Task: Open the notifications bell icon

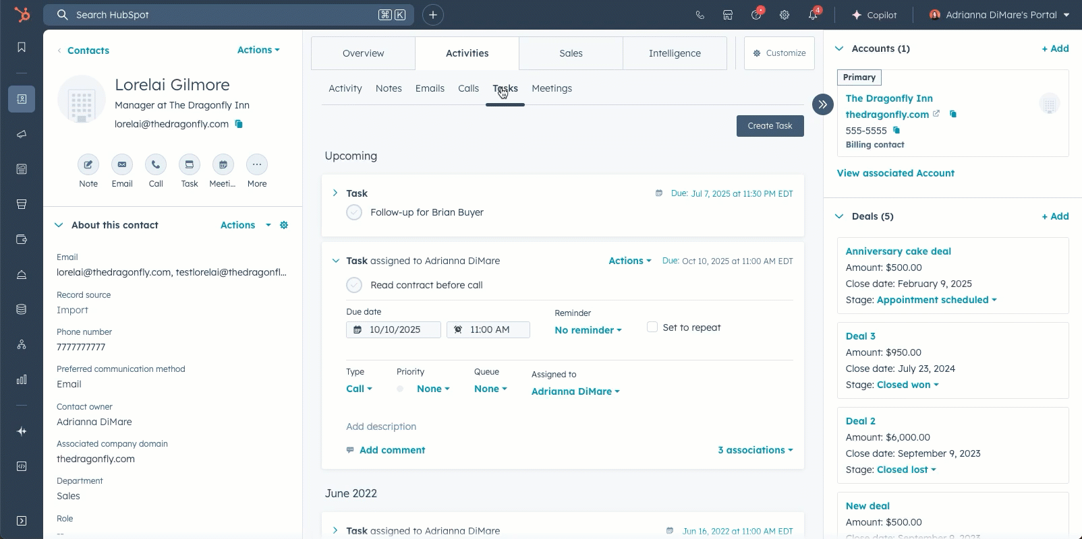Action: coord(813,15)
